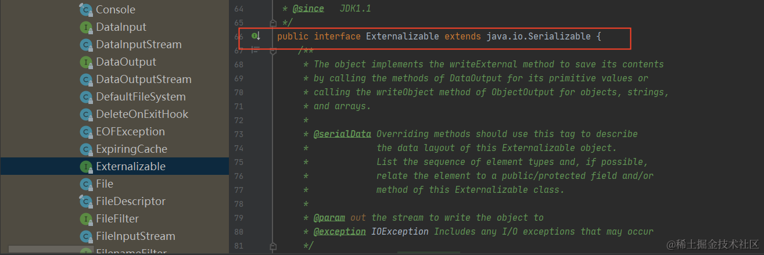Screen dimensions: 764x255
Task: Click the FileFilter interface icon
Action: [x=86, y=219]
